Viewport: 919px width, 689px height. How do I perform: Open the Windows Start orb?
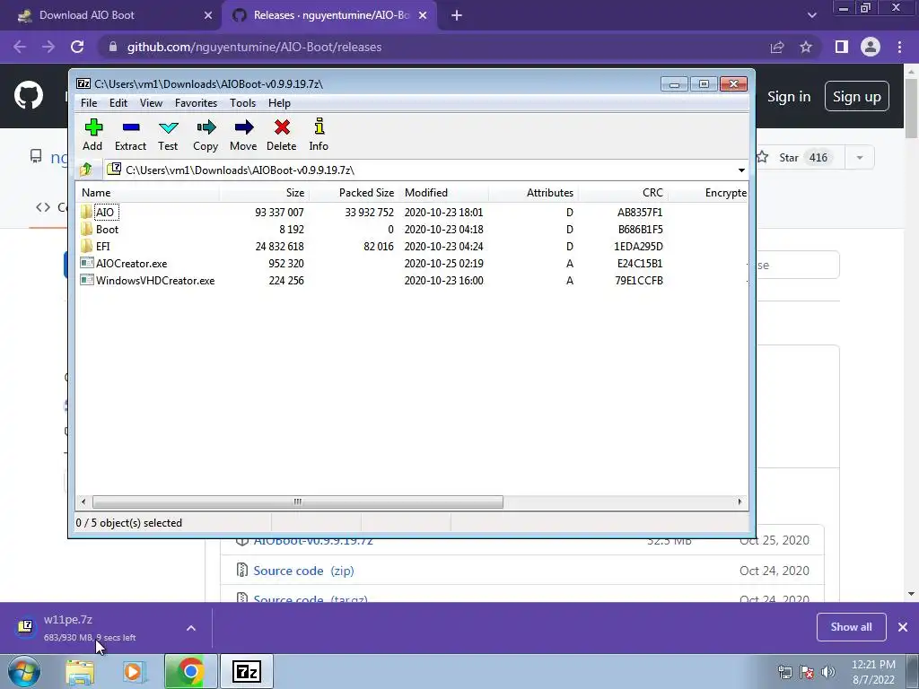[24, 671]
